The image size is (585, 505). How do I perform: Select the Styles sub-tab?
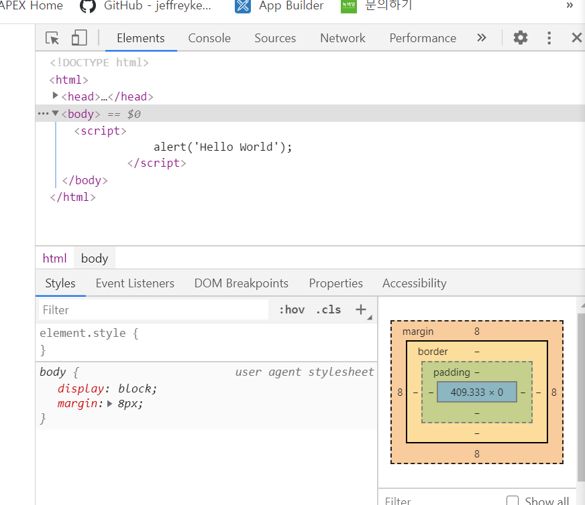point(60,283)
